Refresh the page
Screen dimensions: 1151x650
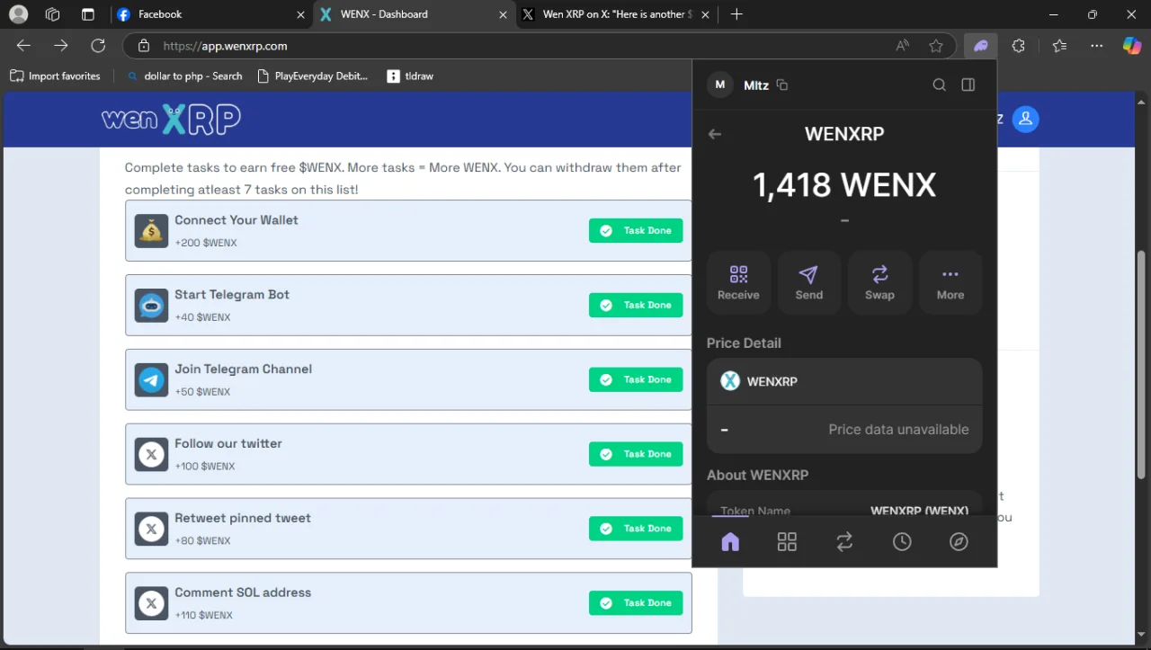click(x=98, y=46)
